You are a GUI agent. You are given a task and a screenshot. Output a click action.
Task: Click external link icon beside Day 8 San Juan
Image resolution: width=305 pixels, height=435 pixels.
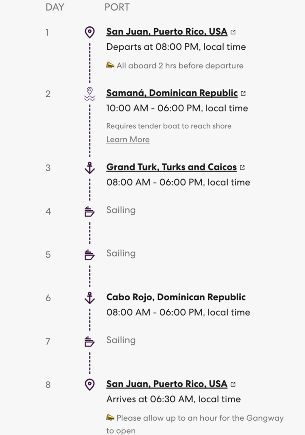click(233, 384)
